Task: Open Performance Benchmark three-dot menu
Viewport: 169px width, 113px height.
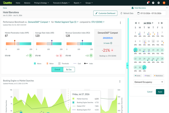Action: tap(120, 23)
